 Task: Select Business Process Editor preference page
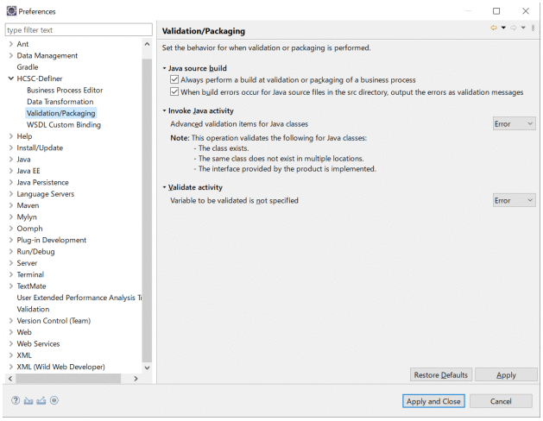coord(65,90)
